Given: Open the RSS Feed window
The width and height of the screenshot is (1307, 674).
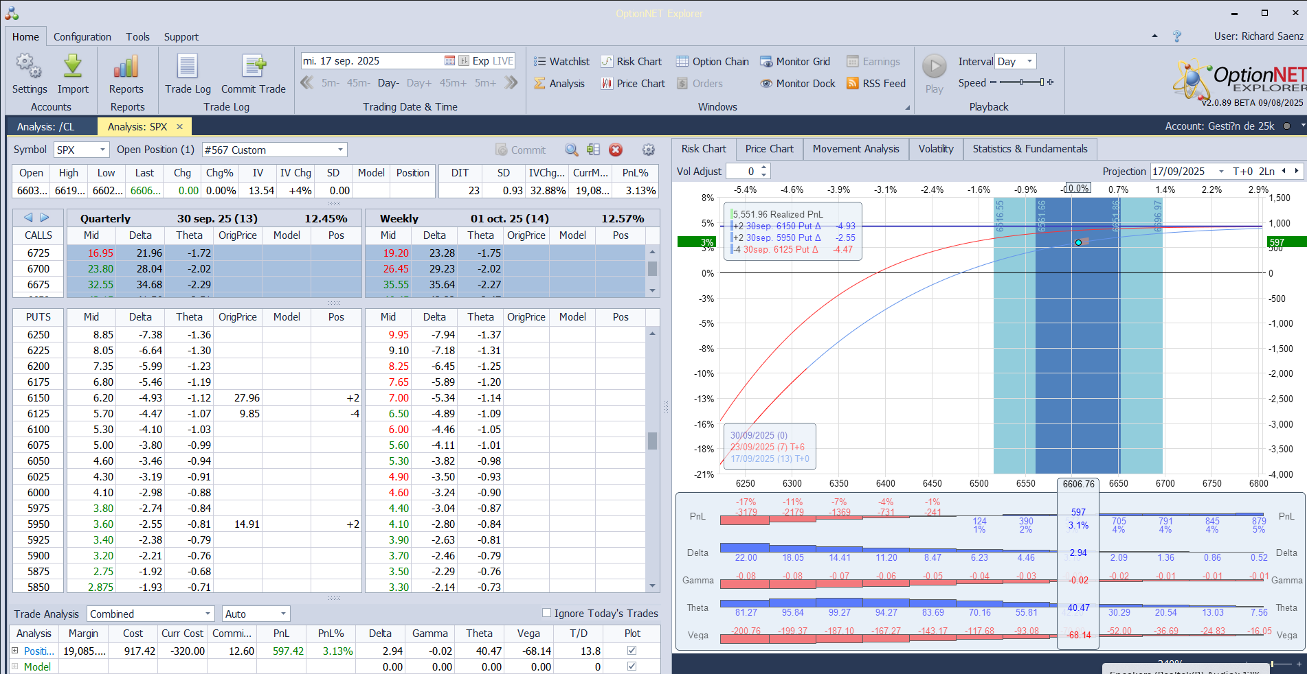Looking at the screenshot, I should (876, 84).
